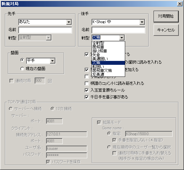Toggle the checkbox beside the 矢倉 list entry

point(87,54)
